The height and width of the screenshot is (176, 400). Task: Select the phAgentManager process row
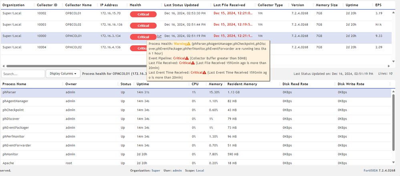(196, 101)
